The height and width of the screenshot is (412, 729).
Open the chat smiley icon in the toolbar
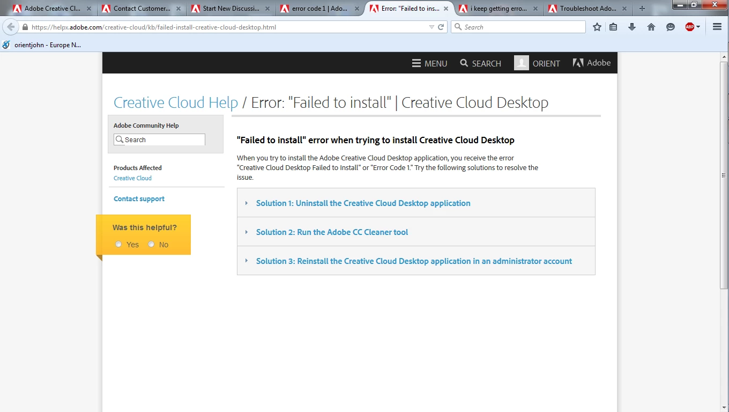pos(671,27)
